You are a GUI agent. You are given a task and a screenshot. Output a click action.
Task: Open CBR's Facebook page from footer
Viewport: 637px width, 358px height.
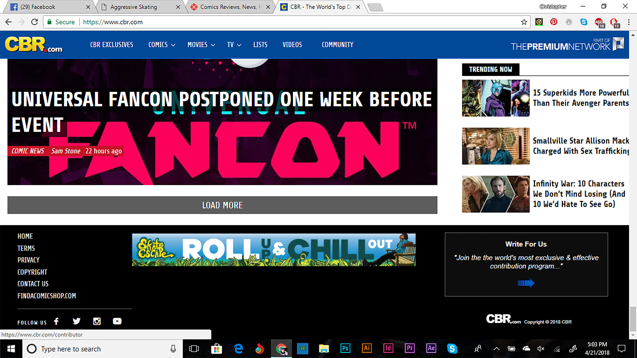tap(56, 321)
